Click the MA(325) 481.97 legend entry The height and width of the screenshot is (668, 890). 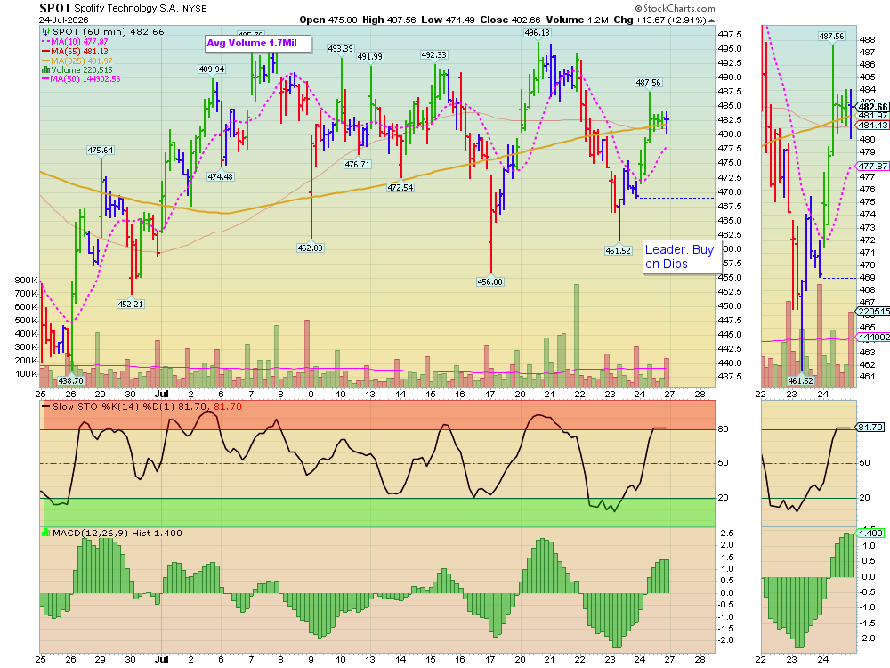click(x=77, y=61)
